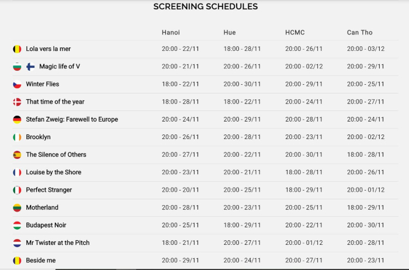This screenshot has height=270, width=409.
Task: Click the Winter Flies film title
Action: click(x=43, y=84)
